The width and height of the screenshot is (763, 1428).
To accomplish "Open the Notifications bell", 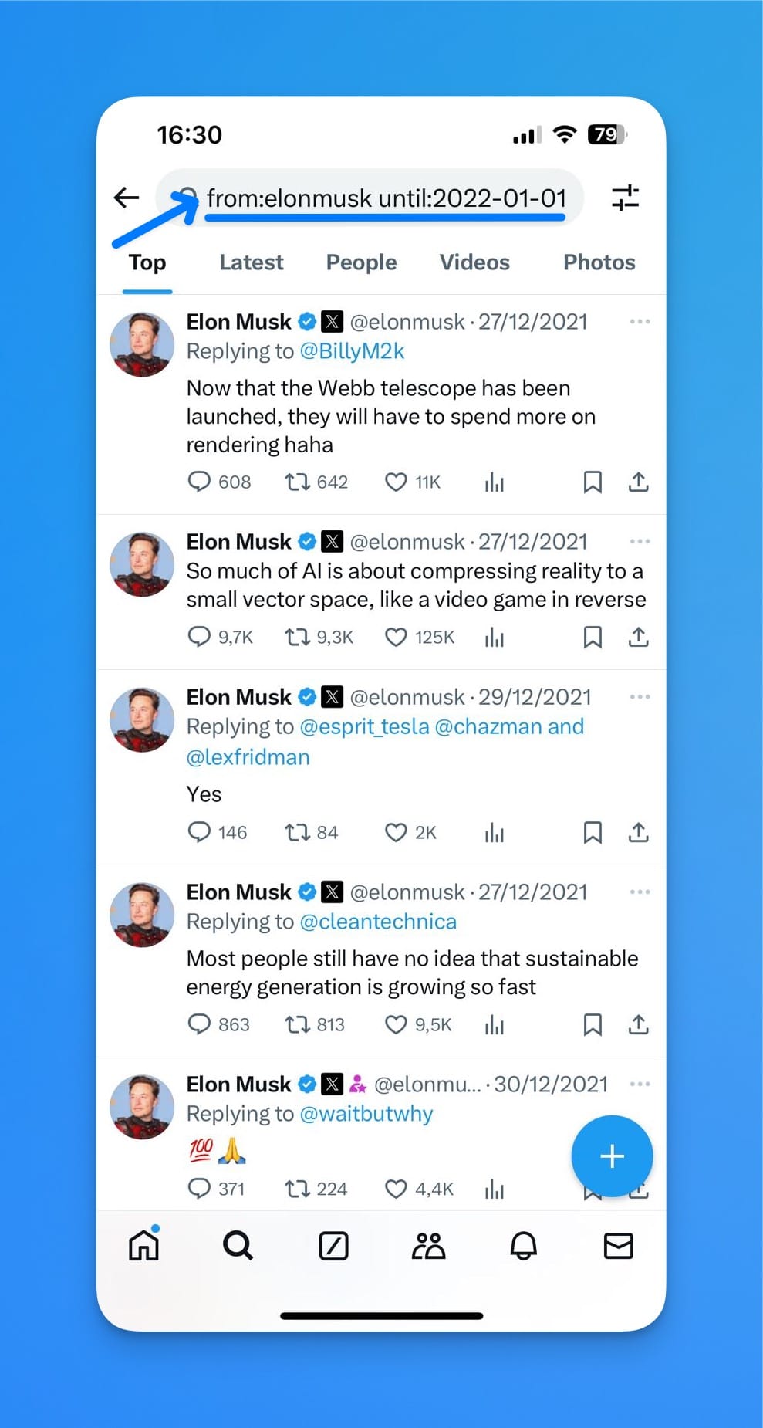I will tap(523, 1245).
